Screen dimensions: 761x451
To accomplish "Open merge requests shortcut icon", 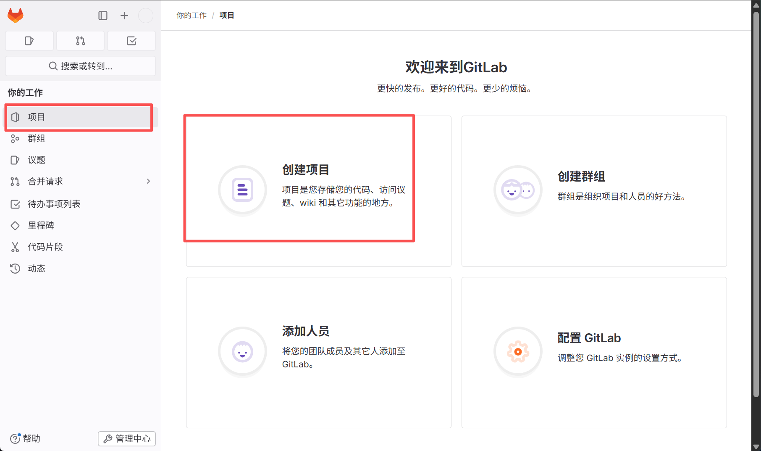I will click(x=81, y=41).
